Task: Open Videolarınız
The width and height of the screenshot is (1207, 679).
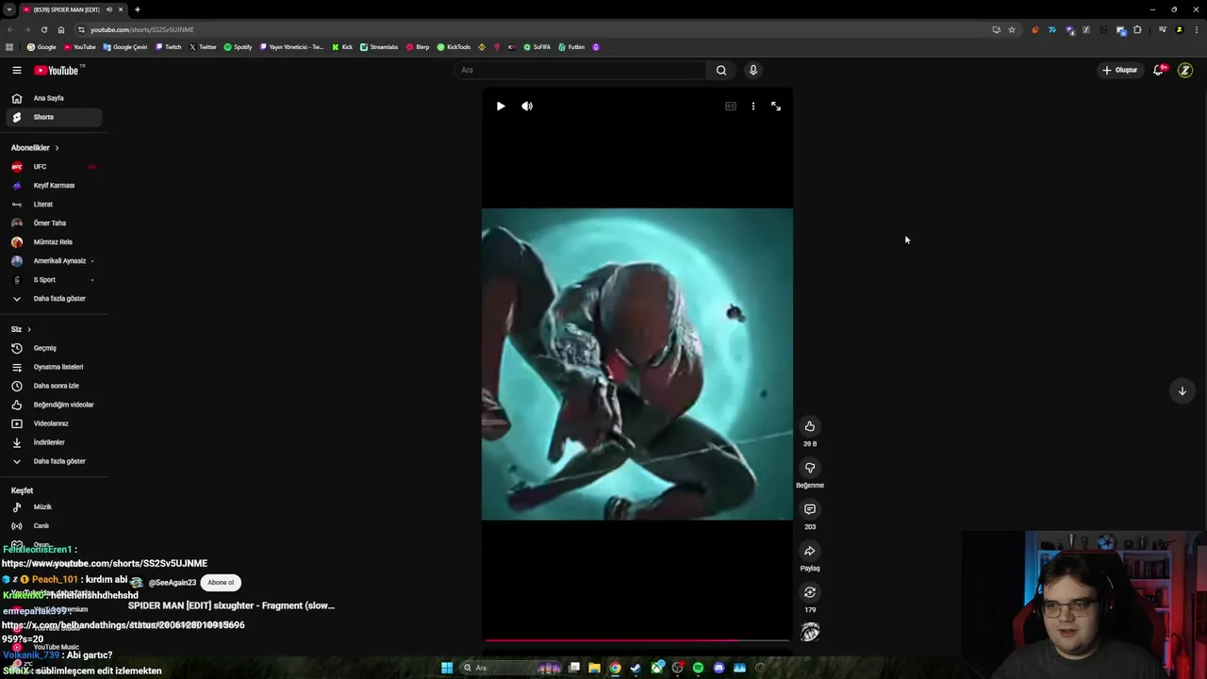Action: tap(54, 423)
